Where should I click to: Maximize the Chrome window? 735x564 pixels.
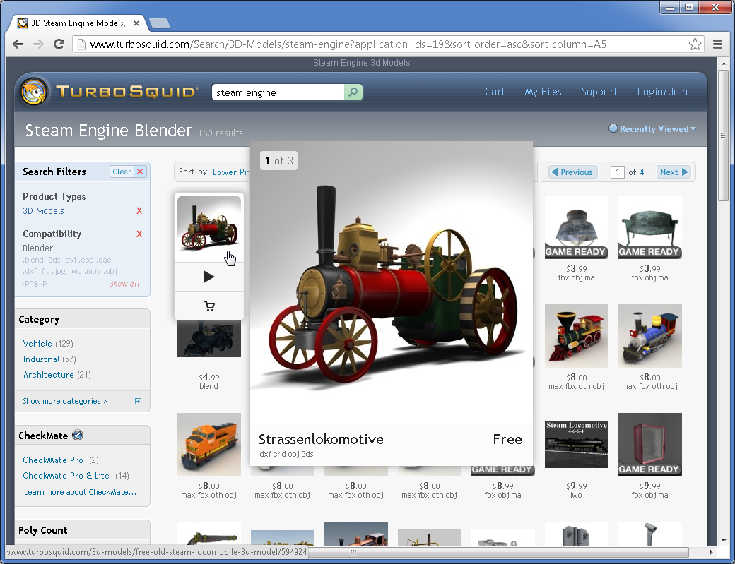point(689,8)
